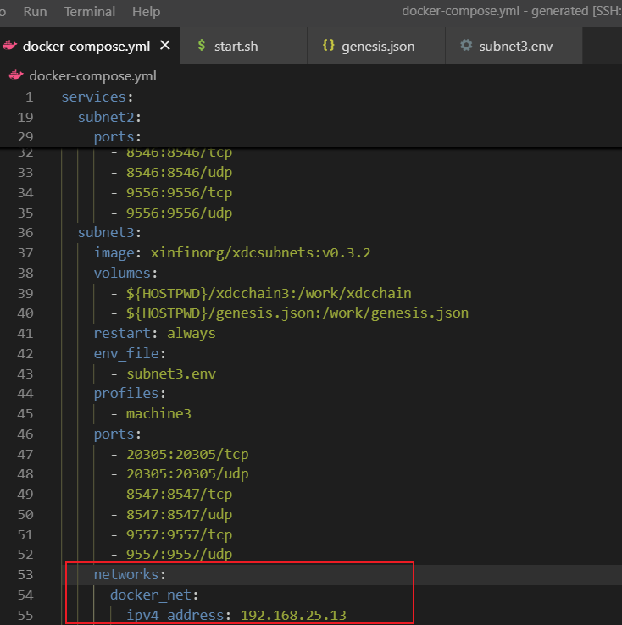Click the '- machine3' entry
This screenshot has height=625, width=622.
(x=151, y=414)
